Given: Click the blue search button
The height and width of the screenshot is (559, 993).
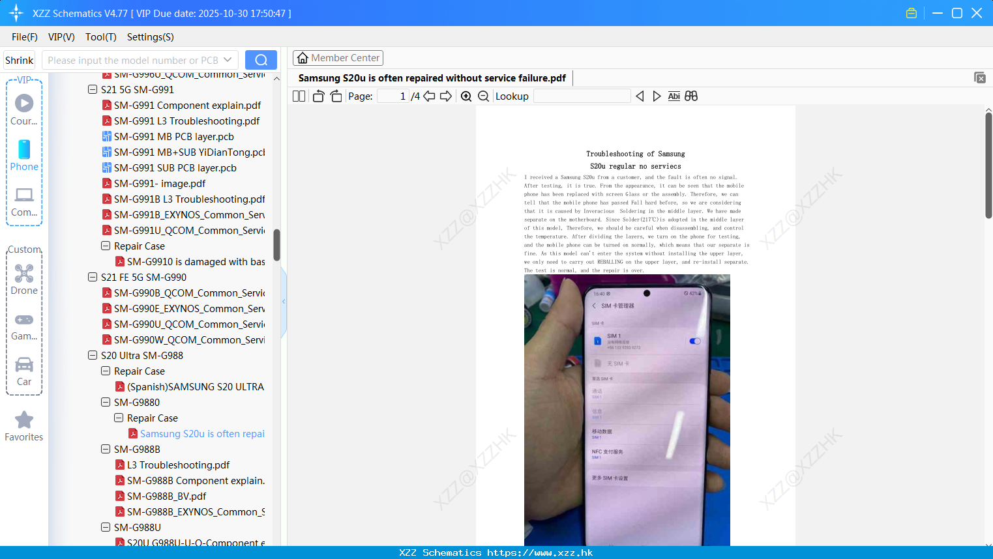Looking at the screenshot, I should 261,60.
